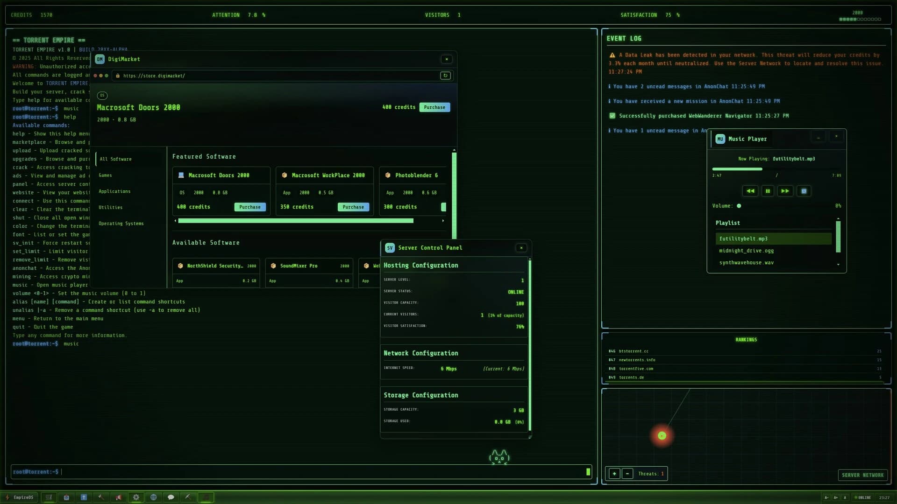
Task: Skip forward to the next track
Action: tap(785, 191)
